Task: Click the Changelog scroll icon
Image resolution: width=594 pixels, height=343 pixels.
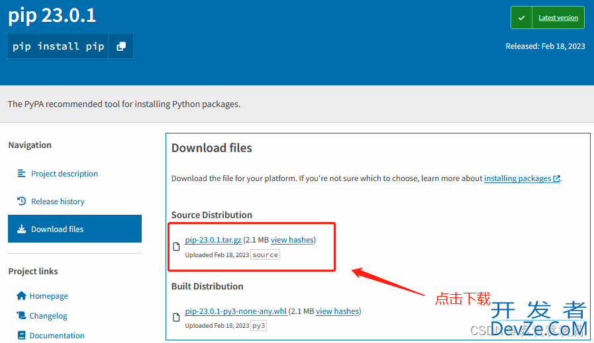Action: (x=21, y=315)
